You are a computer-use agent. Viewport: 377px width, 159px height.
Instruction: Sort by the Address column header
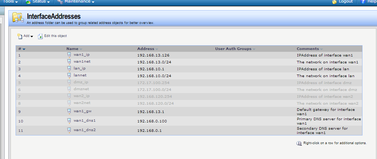146,49
